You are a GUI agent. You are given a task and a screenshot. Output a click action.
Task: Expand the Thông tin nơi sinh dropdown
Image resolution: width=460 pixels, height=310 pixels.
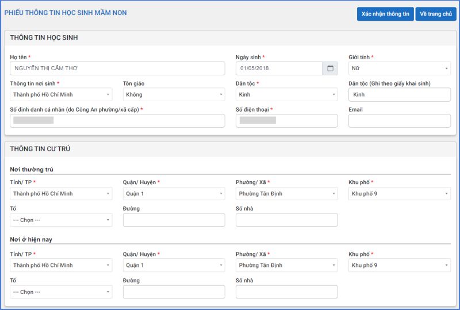pyautogui.click(x=61, y=95)
